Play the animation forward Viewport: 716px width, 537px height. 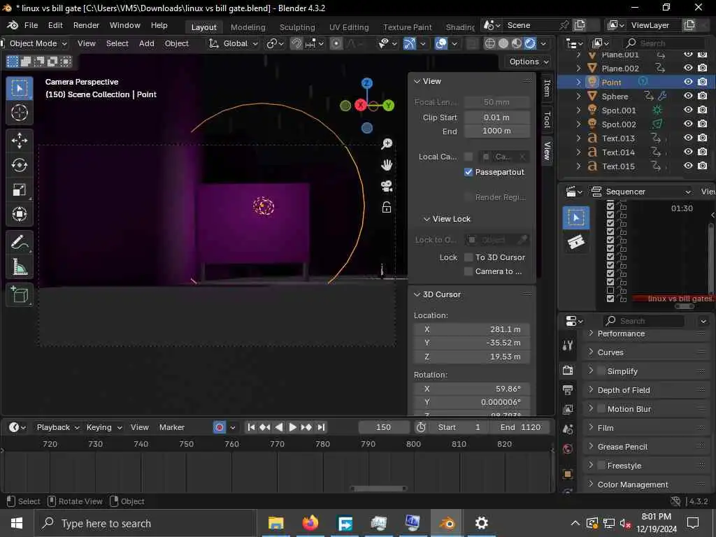pyautogui.click(x=293, y=427)
